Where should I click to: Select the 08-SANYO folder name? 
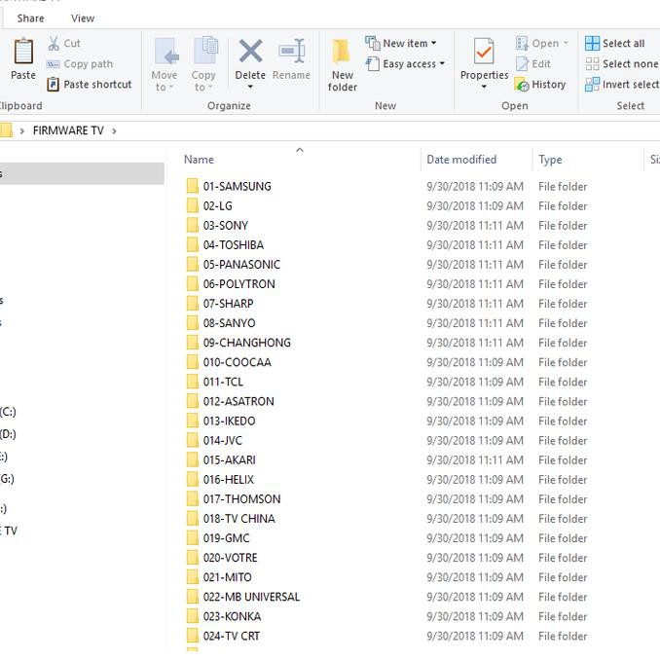229,323
